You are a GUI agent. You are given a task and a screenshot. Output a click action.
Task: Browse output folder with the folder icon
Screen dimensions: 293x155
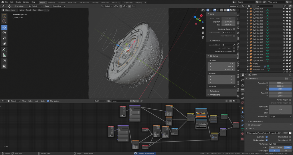click(x=290, y=133)
